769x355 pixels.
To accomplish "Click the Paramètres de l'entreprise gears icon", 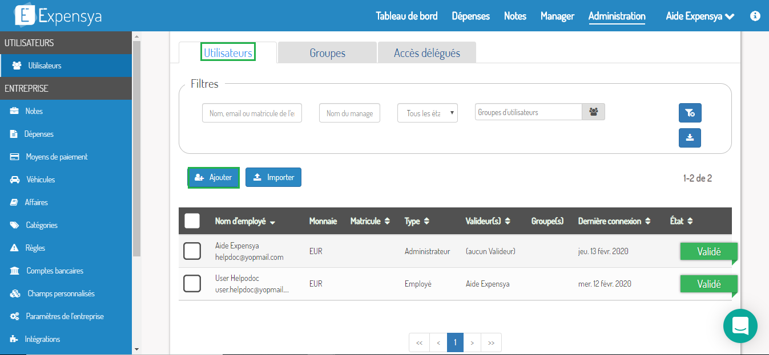I will 15,316.
